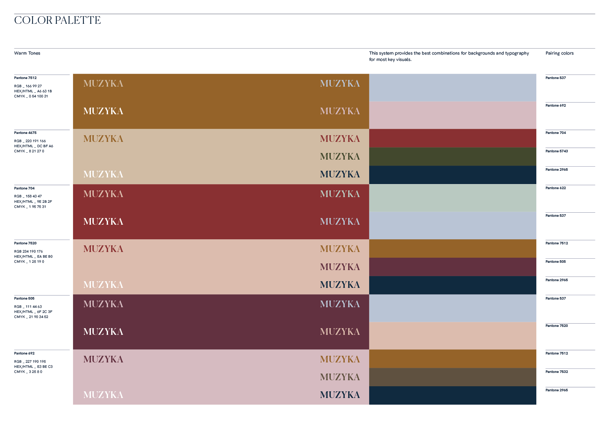The height and width of the screenshot is (431, 610).
Task: Select the 'CMYK _ 3 25 8 0' value
Action: [28, 372]
